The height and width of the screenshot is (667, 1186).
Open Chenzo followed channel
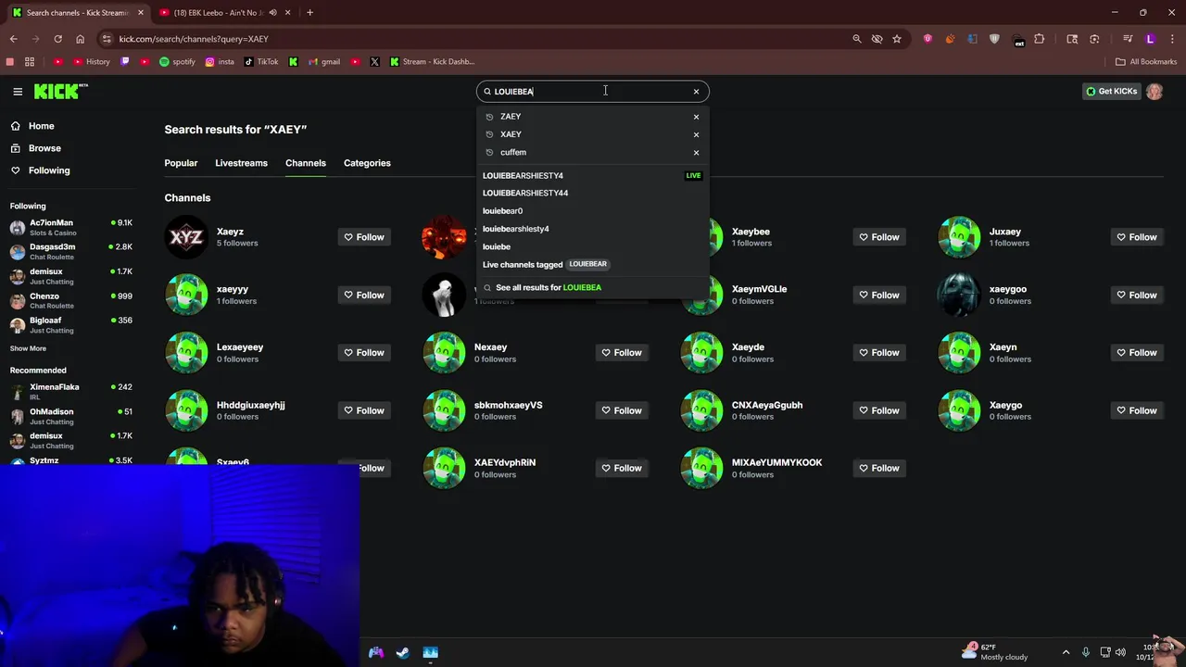pos(70,301)
